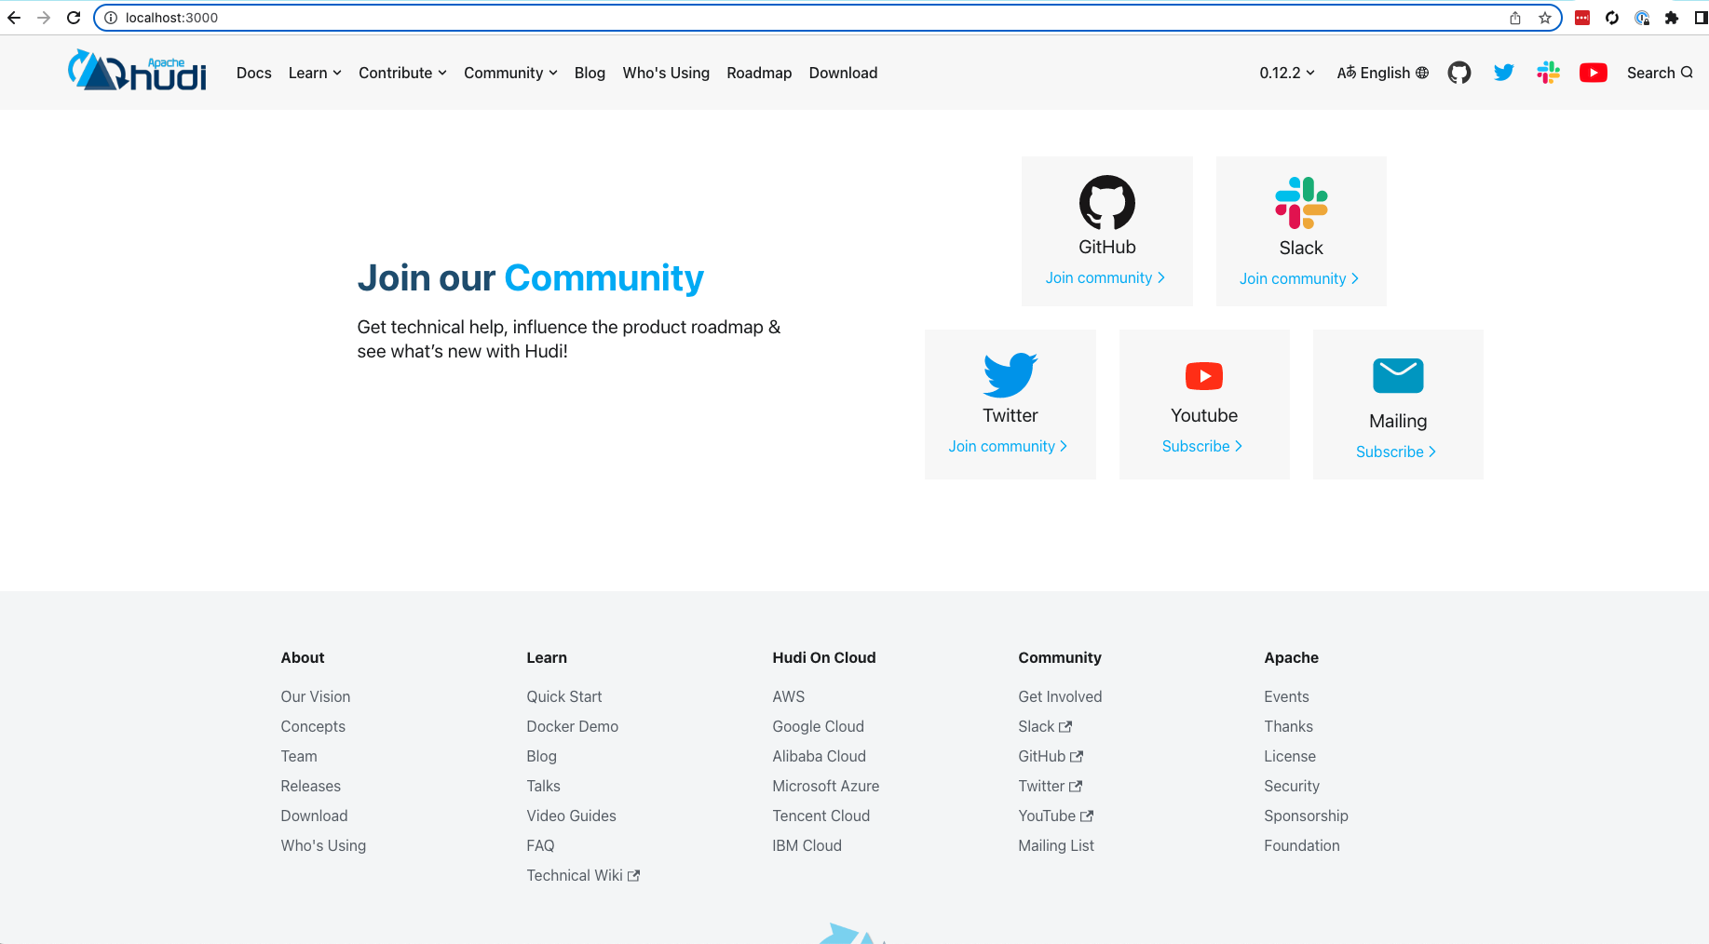Open FAQ footer link
This screenshot has height=944, width=1709.
pyautogui.click(x=540, y=845)
